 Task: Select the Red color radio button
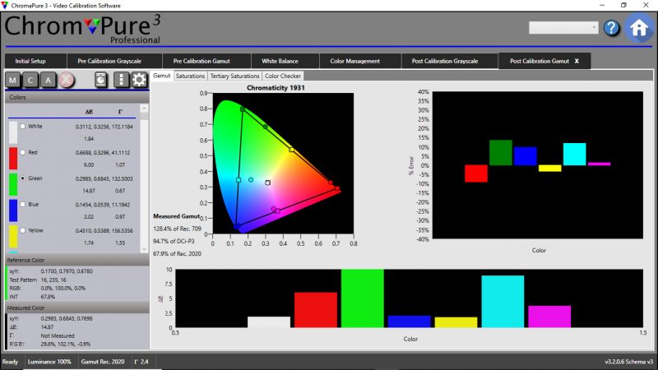(x=22, y=152)
